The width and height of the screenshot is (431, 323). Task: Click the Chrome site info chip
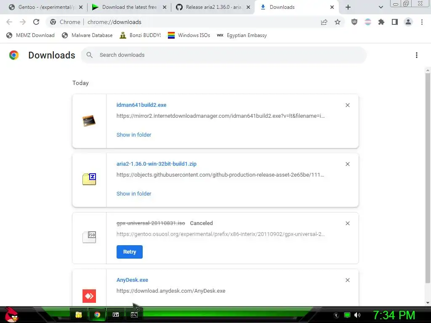65,22
